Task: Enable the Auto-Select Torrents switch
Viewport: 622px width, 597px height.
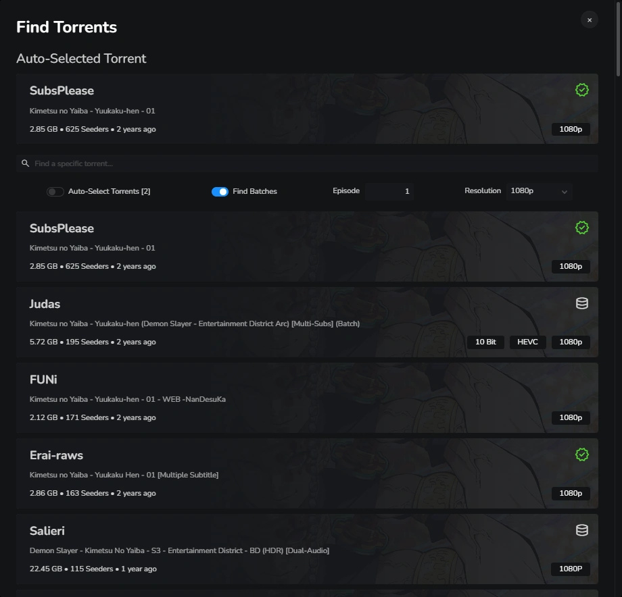Action: pos(55,192)
